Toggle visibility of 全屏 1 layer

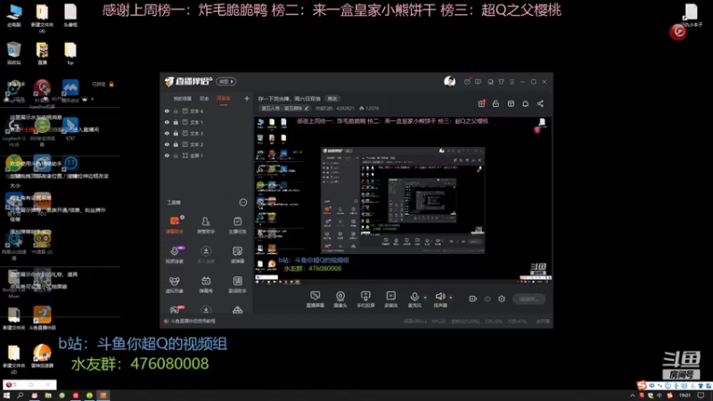(167, 155)
